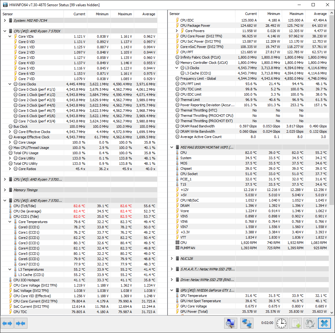The image size is (335, 333).
Task: Click right panel Maximum column header
Action: click(x=294, y=14)
